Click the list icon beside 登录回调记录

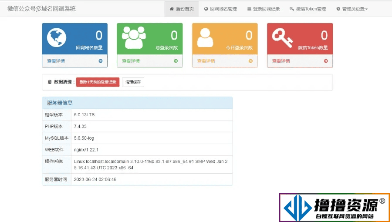[249, 9]
